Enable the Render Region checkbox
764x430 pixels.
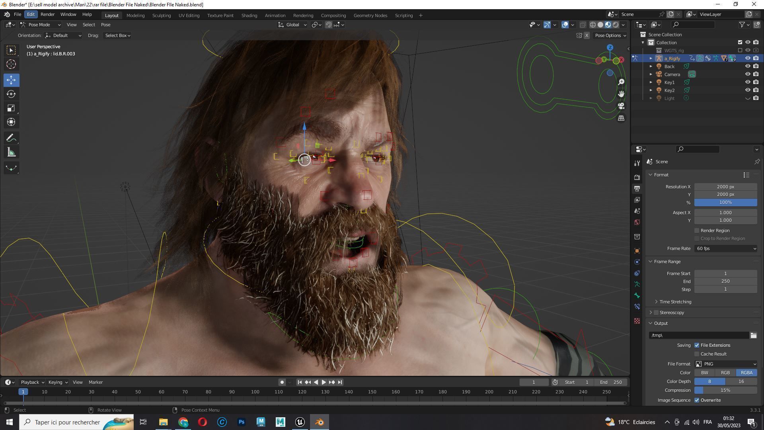tap(697, 231)
